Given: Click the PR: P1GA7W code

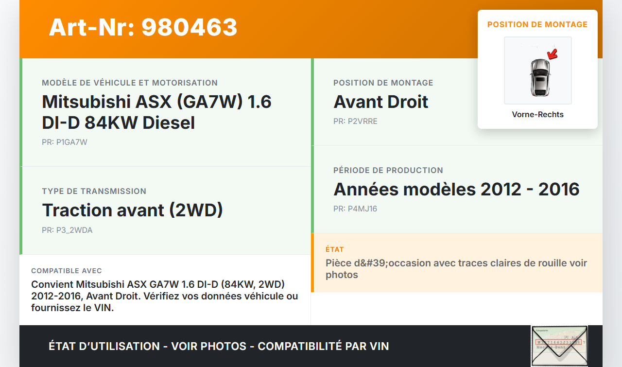Looking at the screenshot, I should pos(65,142).
